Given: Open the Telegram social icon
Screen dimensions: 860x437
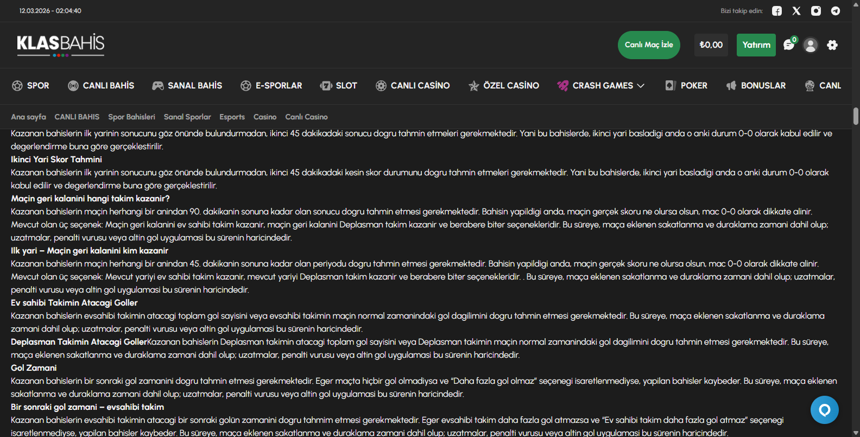Looking at the screenshot, I should coord(836,11).
